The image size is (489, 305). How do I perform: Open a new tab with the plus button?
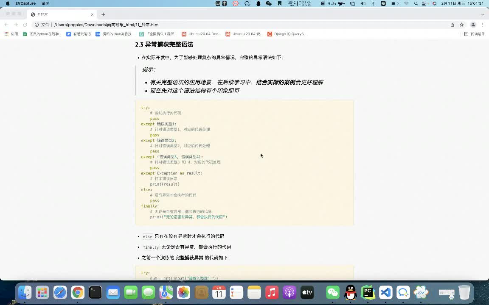coord(103,14)
